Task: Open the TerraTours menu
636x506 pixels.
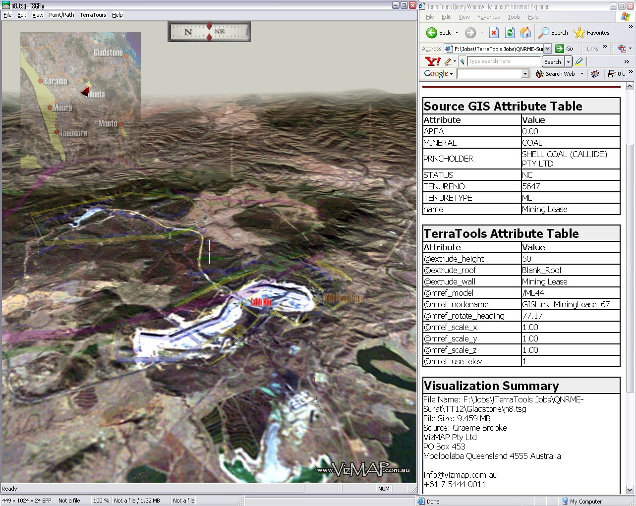Action: click(93, 15)
